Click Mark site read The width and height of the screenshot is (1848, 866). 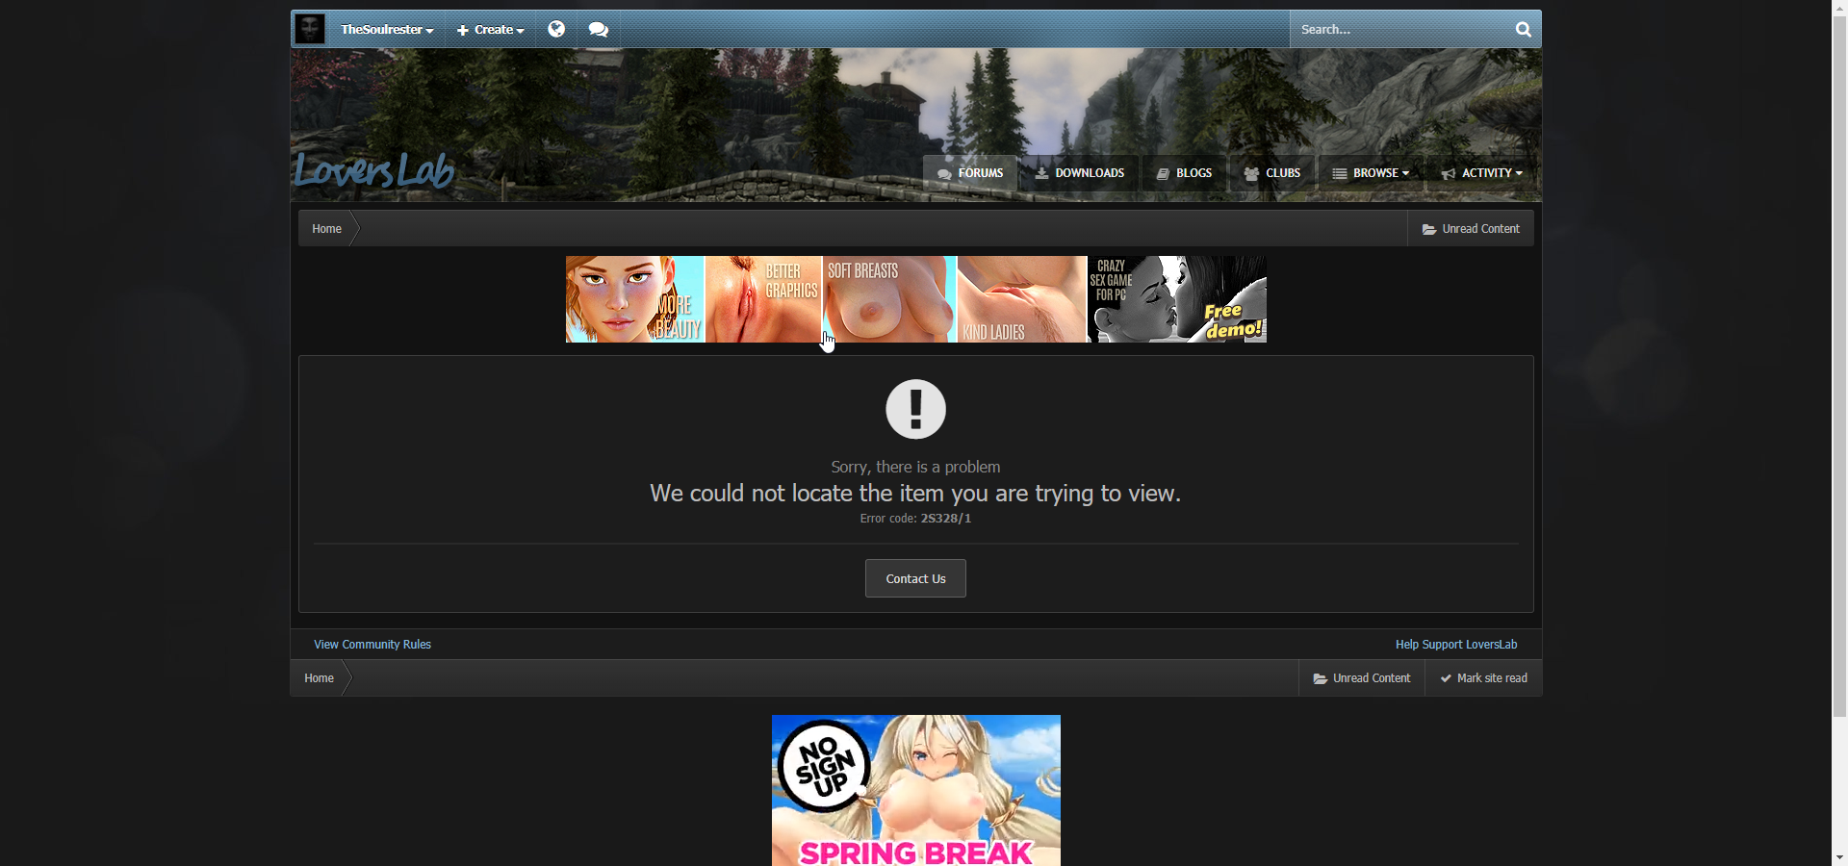pyautogui.click(x=1483, y=678)
